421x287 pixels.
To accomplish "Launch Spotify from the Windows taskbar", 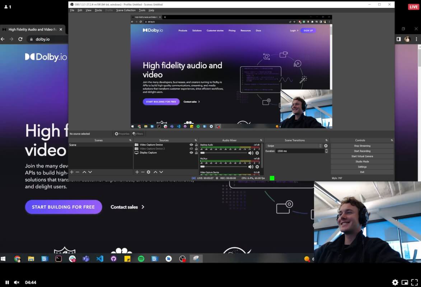I will pos(141,258).
